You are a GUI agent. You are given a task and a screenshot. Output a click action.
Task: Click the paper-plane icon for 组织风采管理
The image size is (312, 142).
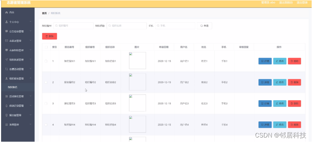pos(6,59)
